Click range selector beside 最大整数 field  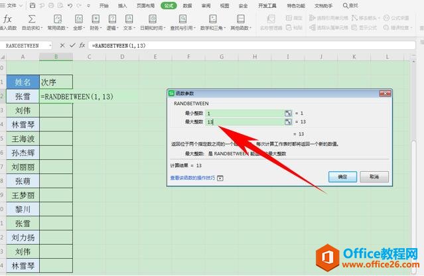point(288,122)
